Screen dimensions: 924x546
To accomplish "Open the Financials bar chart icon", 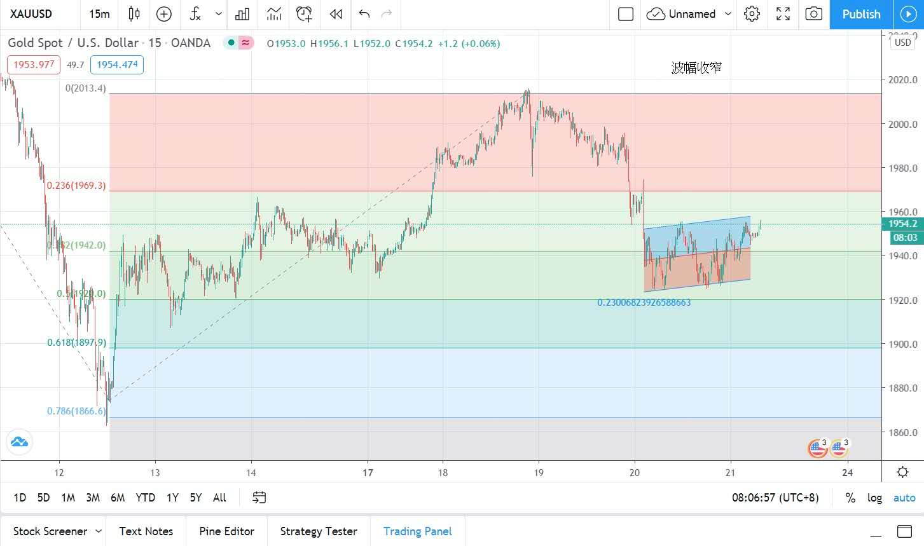I will (242, 14).
